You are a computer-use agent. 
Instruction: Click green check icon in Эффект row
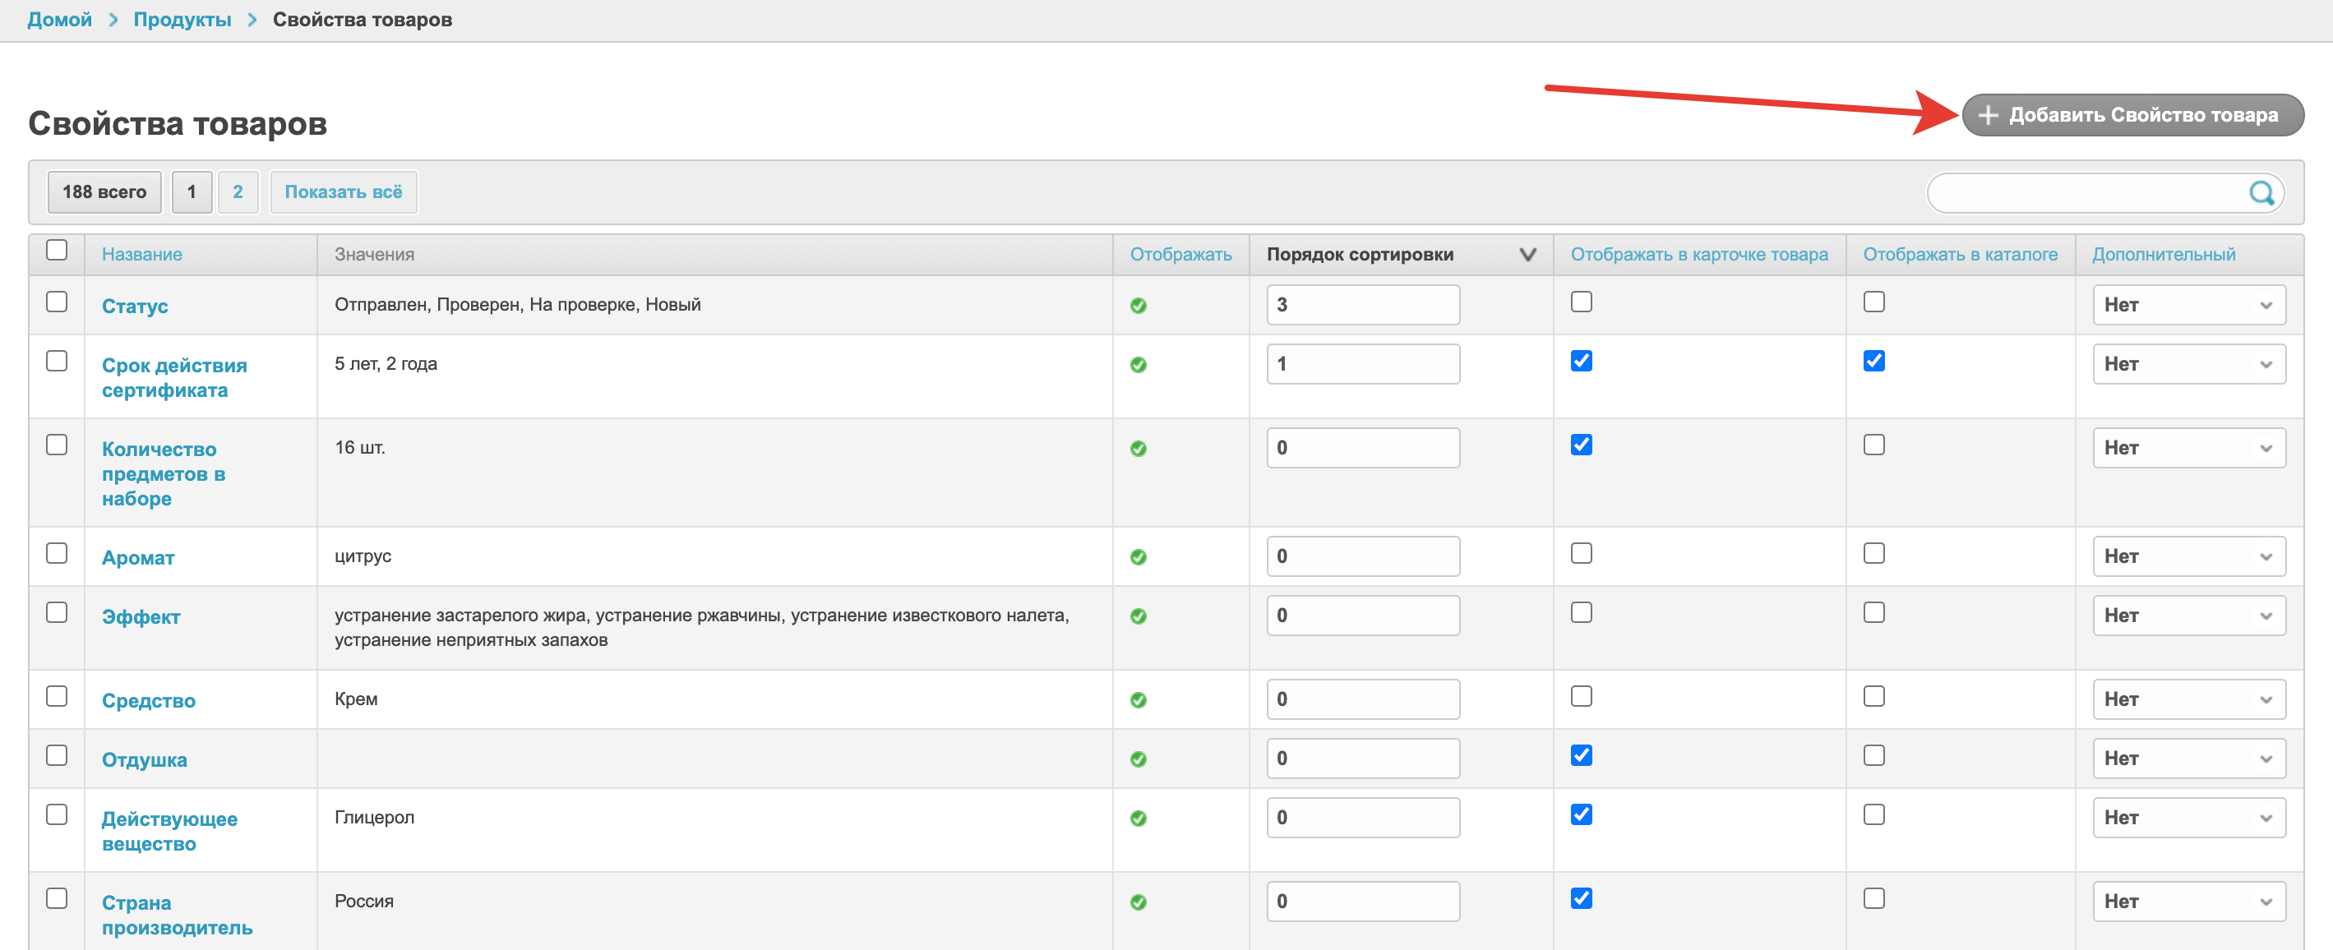coord(1139,616)
